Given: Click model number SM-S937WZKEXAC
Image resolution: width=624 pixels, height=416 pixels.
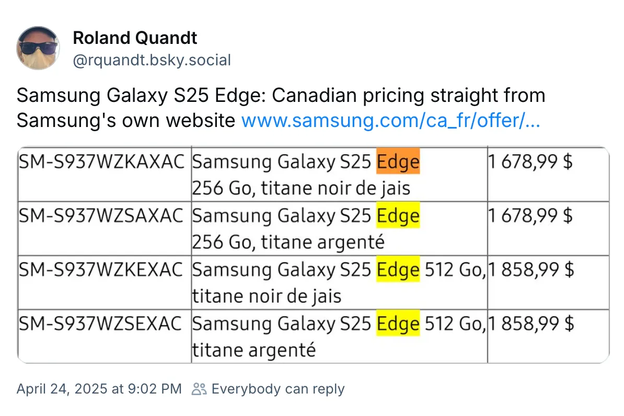Looking at the screenshot, I should coord(100,269).
